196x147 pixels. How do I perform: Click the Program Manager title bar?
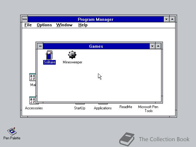pyautogui.click(x=96, y=19)
